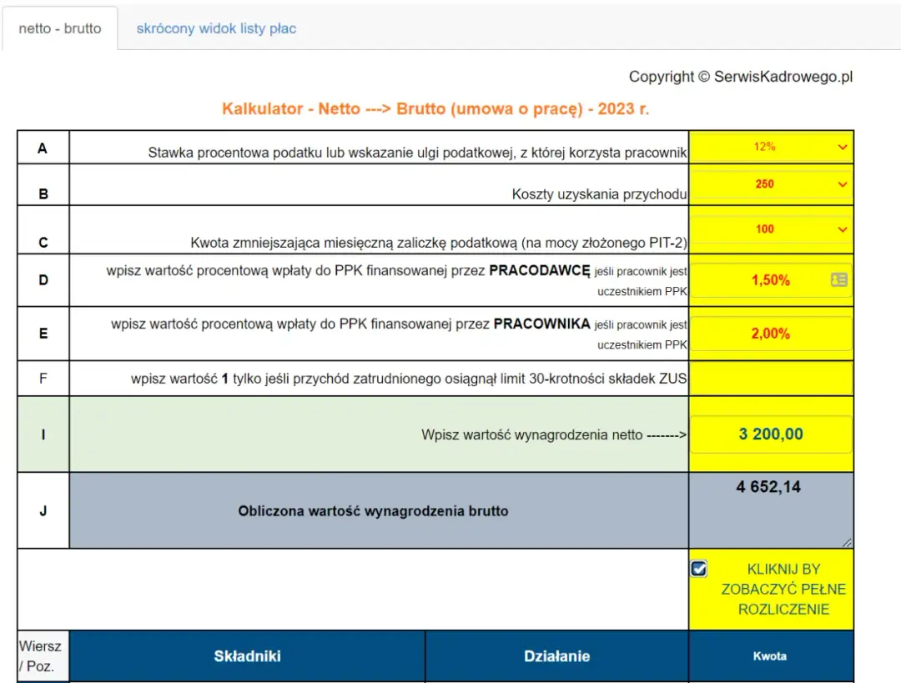Expand the koszty uzyskania przychodu 250 dropdown

coord(771,184)
